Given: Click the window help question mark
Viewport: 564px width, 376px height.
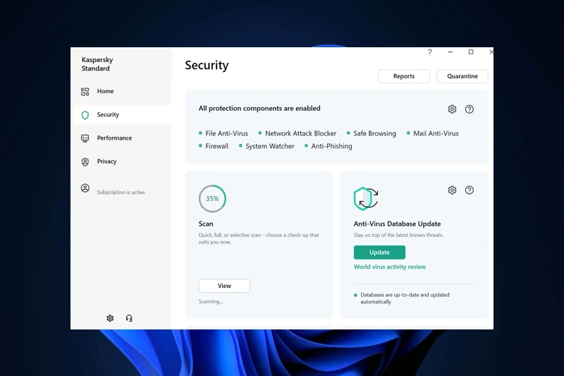Looking at the screenshot, I should pos(429,52).
